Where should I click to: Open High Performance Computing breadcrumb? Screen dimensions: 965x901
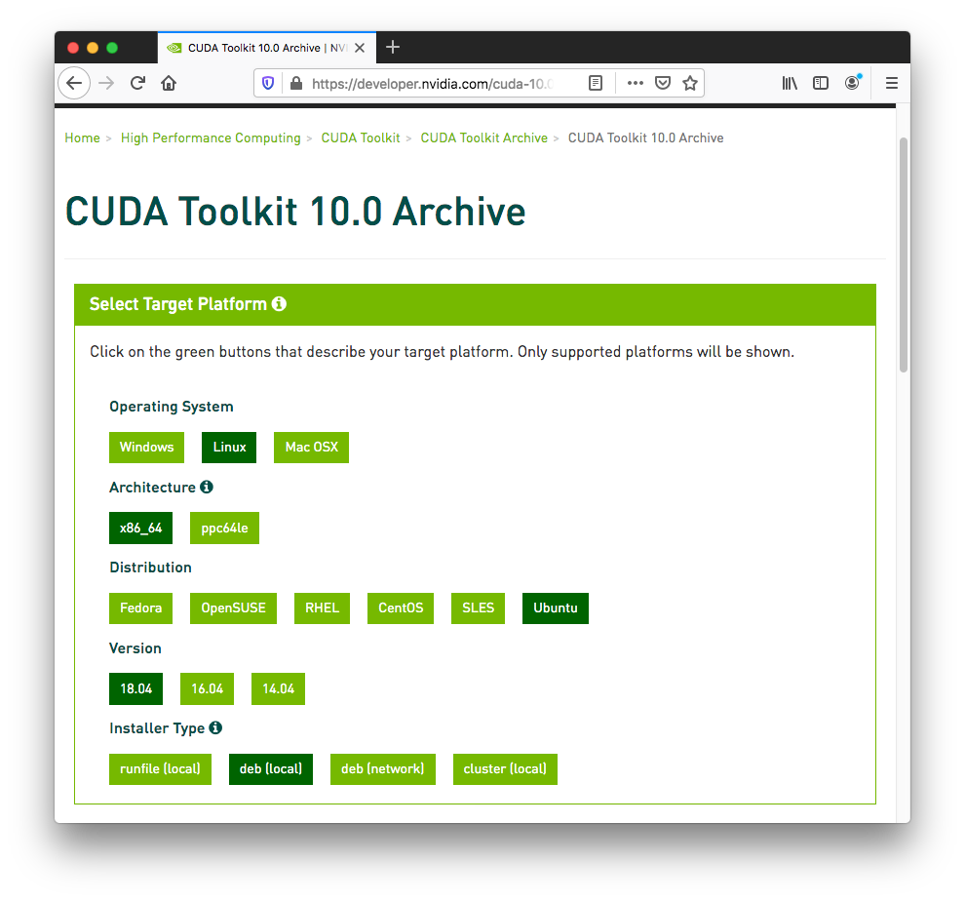pos(211,137)
